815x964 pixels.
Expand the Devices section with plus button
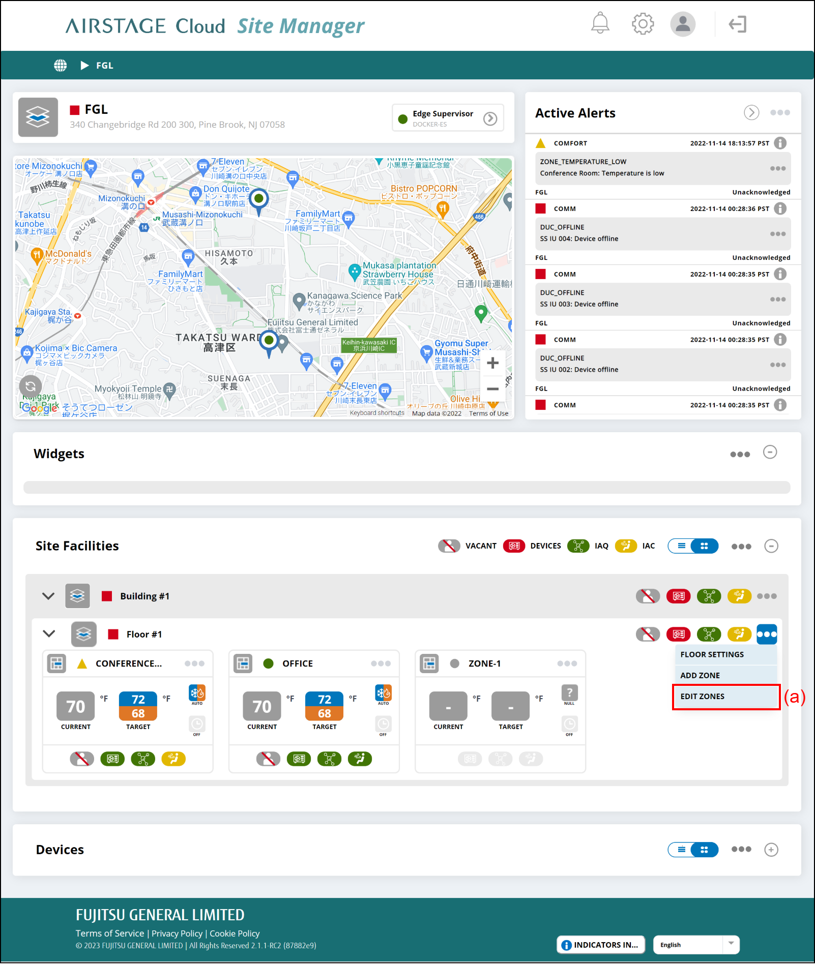(x=771, y=850)
